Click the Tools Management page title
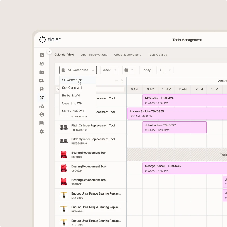 pyautogui.click(x=187, y=40)
